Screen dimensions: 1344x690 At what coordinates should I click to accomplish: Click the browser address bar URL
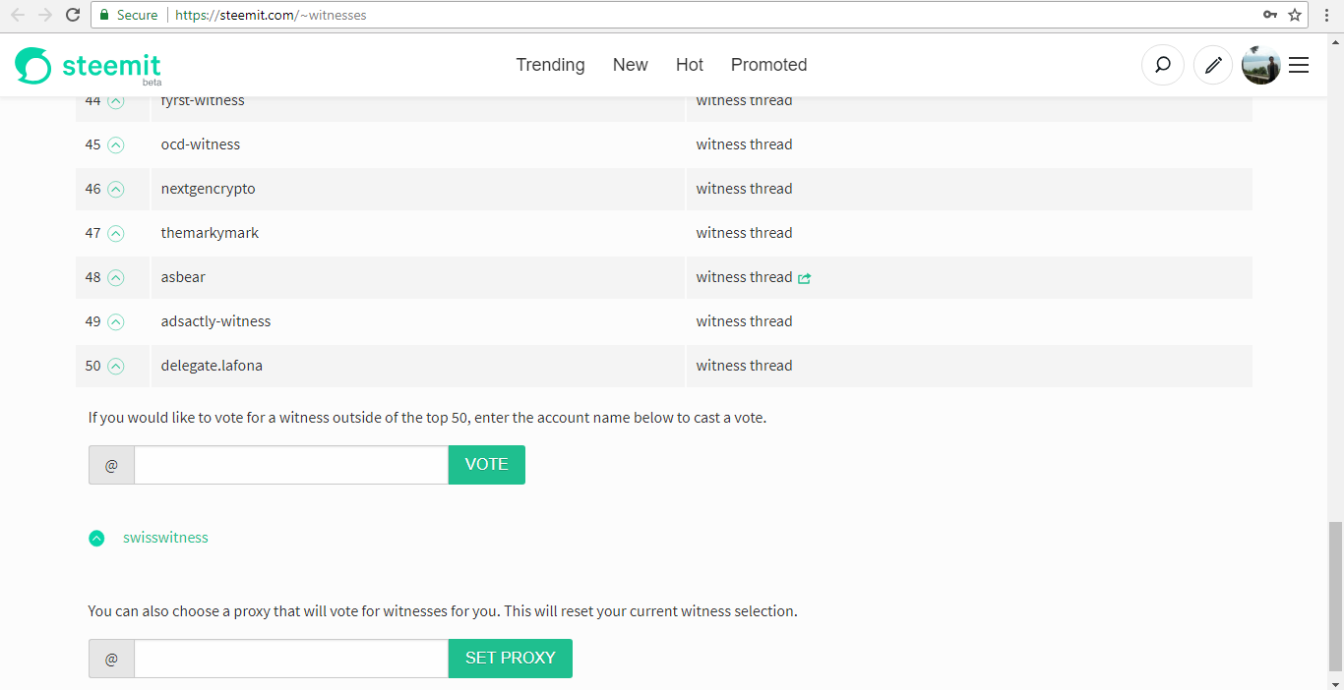(x=271, y=15)
